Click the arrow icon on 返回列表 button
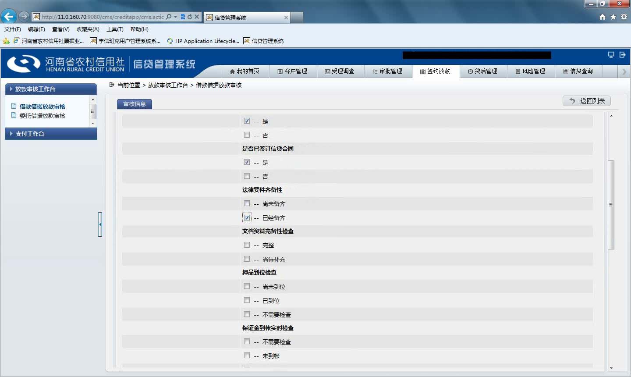 (x=572, y=101)
